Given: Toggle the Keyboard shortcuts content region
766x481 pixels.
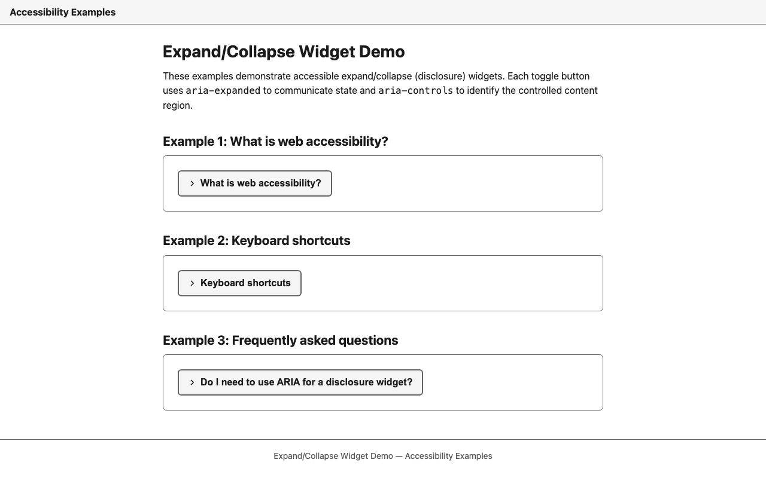Looking at the screenshot, I should point(239,283).
